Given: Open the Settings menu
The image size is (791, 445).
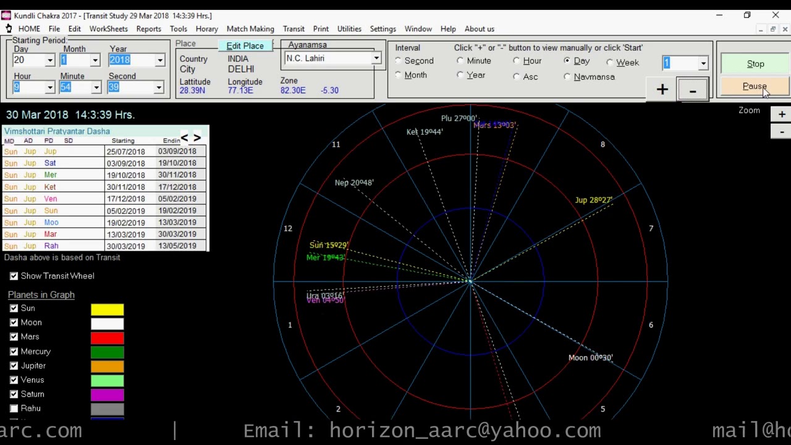Looking at the screenshot, I should (383, 29).
